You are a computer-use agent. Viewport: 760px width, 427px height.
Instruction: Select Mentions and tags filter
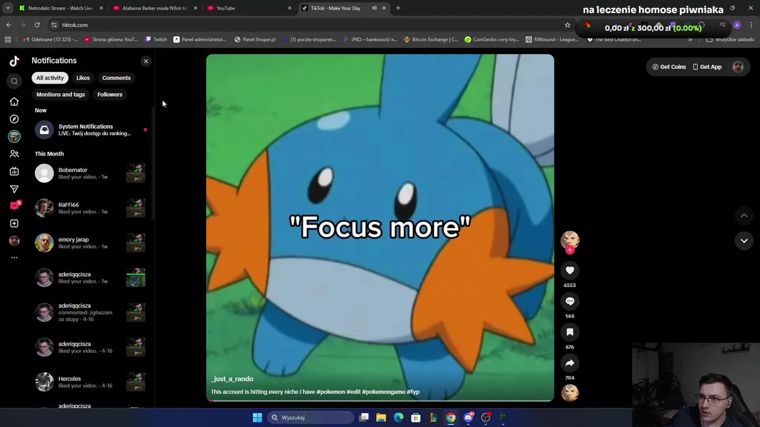click(61, 94)
